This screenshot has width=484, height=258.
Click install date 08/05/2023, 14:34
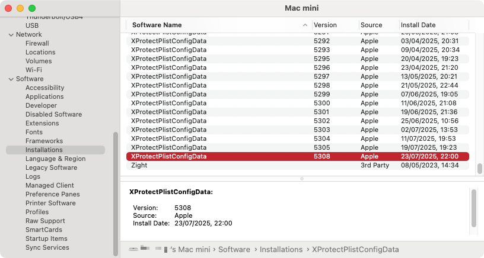point(429,165)
